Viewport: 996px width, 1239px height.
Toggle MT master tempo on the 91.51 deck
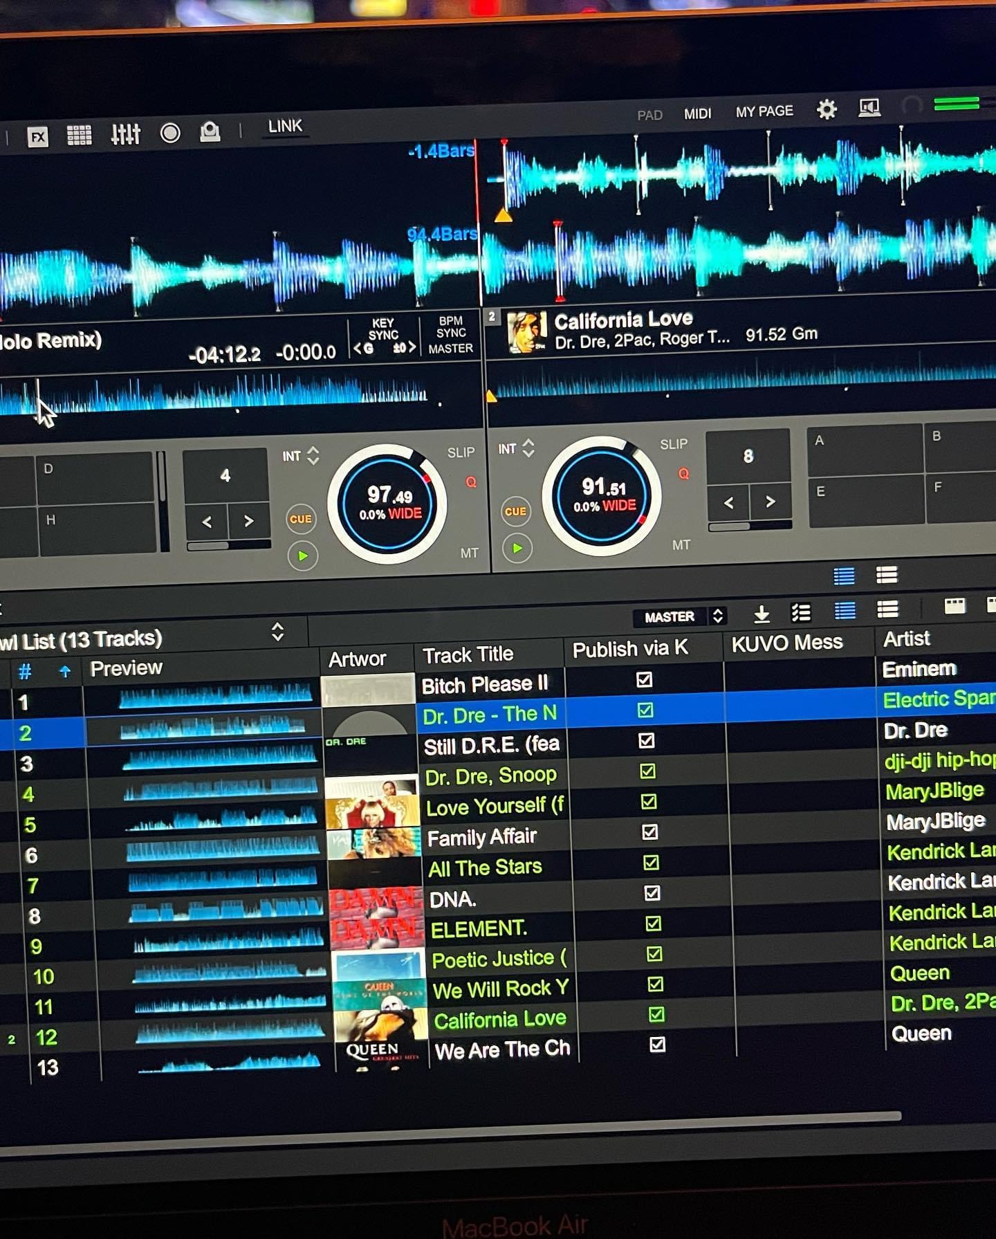pos(681,545)
